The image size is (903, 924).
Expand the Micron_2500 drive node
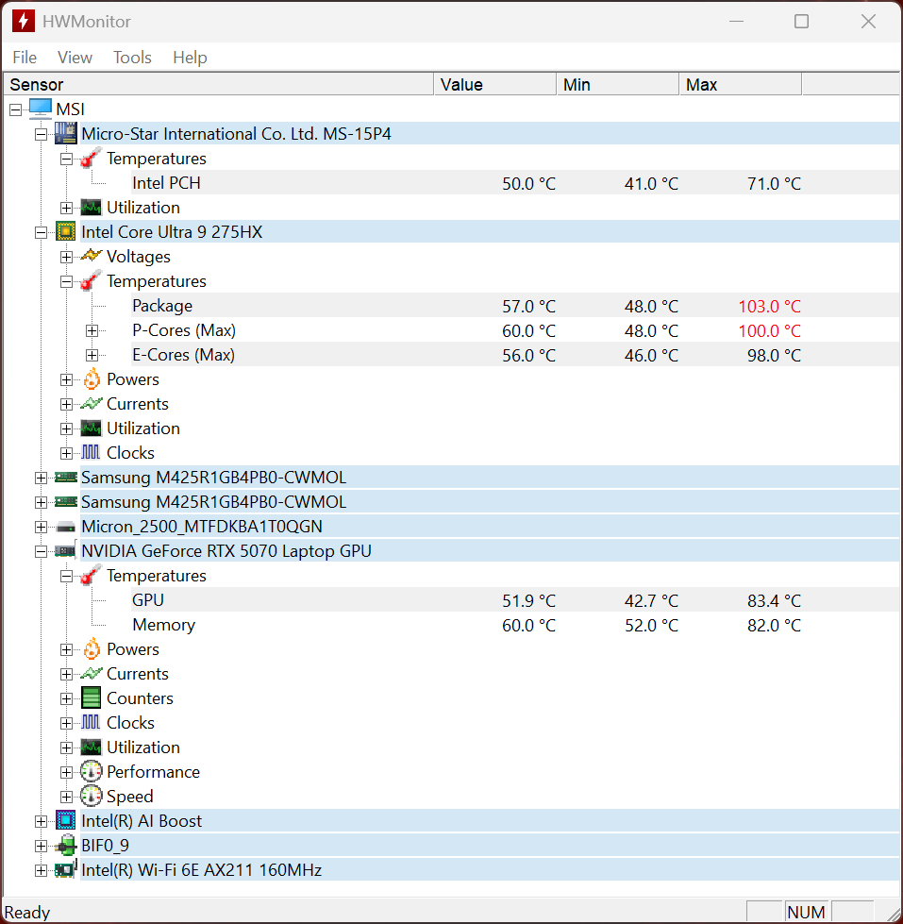point(41,527)
